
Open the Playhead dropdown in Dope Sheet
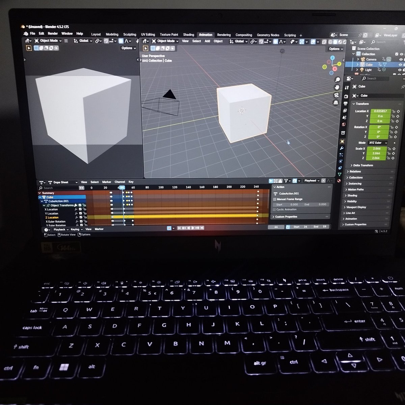(x=311, y=181)
